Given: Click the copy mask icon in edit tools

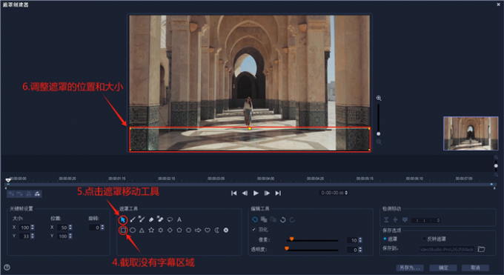Looking at the screenshot, I should point(264,219).
